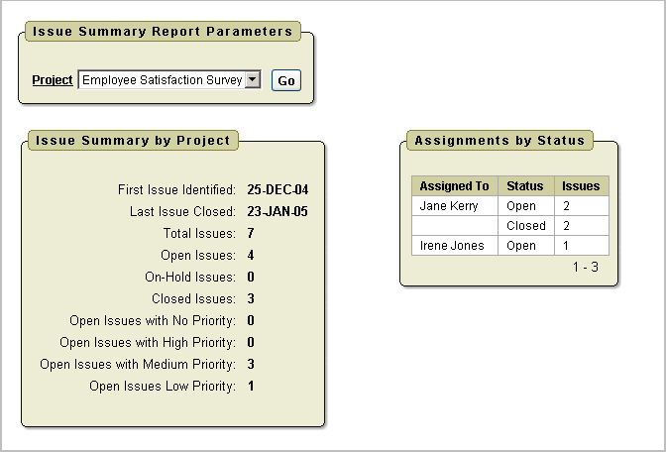Click the 23-JAN-05 last closed date

point(278,211)
